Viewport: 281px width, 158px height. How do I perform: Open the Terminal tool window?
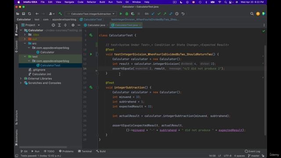[85, 151]
